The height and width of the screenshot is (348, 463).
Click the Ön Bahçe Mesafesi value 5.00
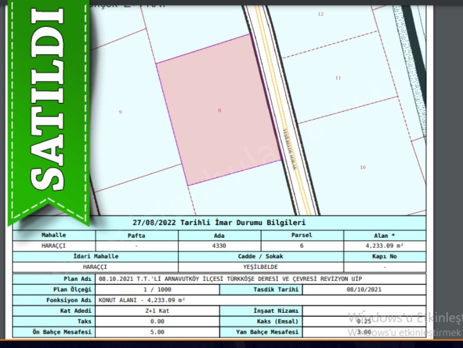coord(157,332)
